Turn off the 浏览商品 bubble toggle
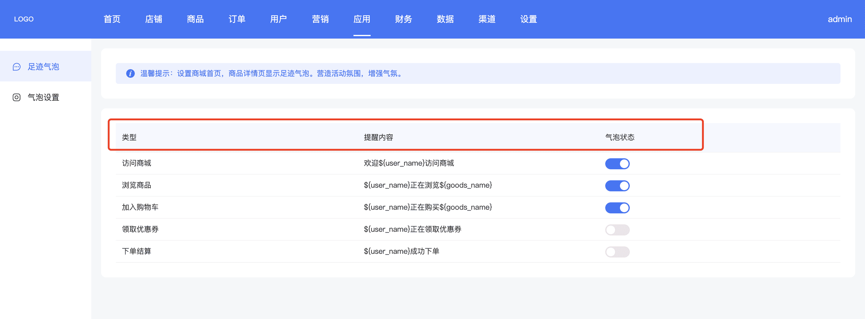 [x=617, y=186]
